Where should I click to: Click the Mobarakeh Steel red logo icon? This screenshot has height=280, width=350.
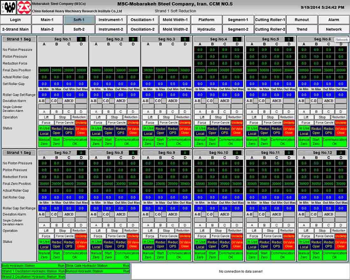(x=24, y=7)
